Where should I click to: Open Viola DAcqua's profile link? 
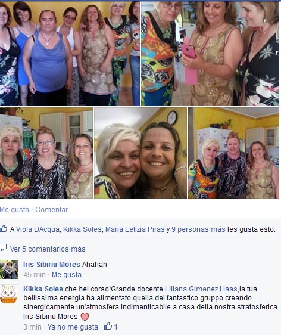click(x=38, y=229)
